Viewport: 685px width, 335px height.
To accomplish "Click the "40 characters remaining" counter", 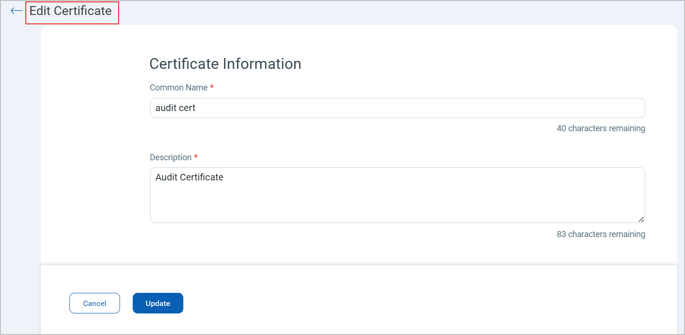I will click(601, 128).
